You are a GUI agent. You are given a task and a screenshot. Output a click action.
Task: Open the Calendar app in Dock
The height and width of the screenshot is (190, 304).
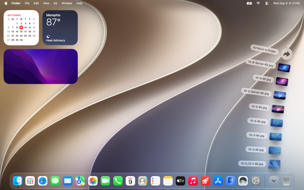(130, 181)
